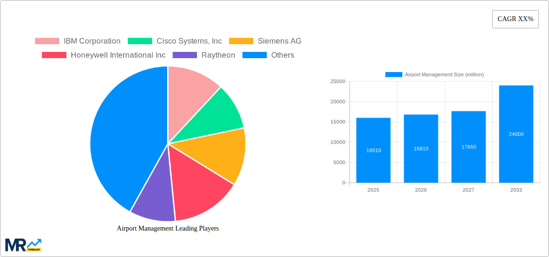Image resolution: width=549 pixels, height=257 pixels.
Task: Click the 20000 y-axis label
Action: (338, 102)
